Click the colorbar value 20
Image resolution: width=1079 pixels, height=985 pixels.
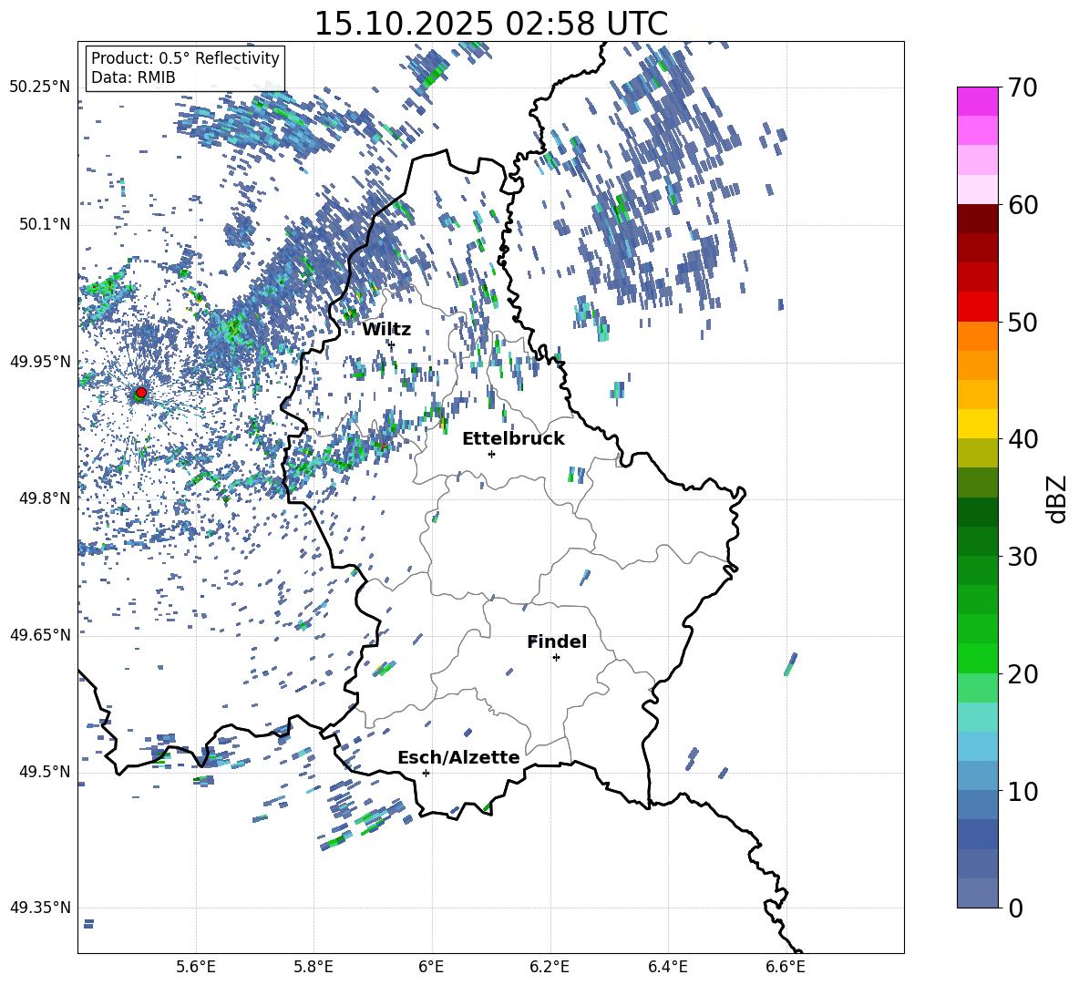[1022, 673]
